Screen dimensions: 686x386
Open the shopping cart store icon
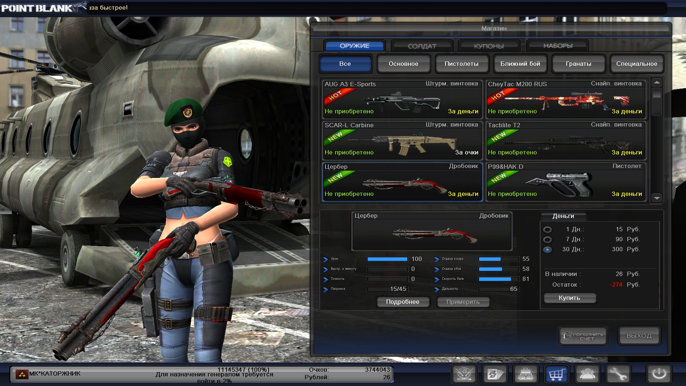point(557,374)
